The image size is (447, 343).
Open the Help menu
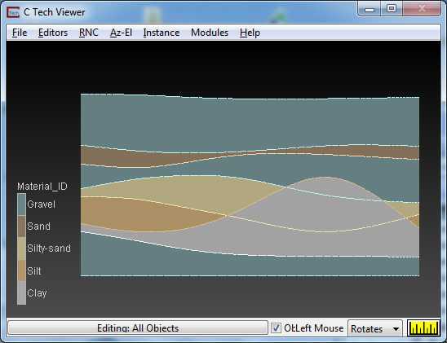point(250,33)
